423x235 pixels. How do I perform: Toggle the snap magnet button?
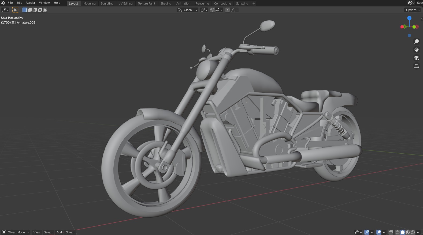212,10
